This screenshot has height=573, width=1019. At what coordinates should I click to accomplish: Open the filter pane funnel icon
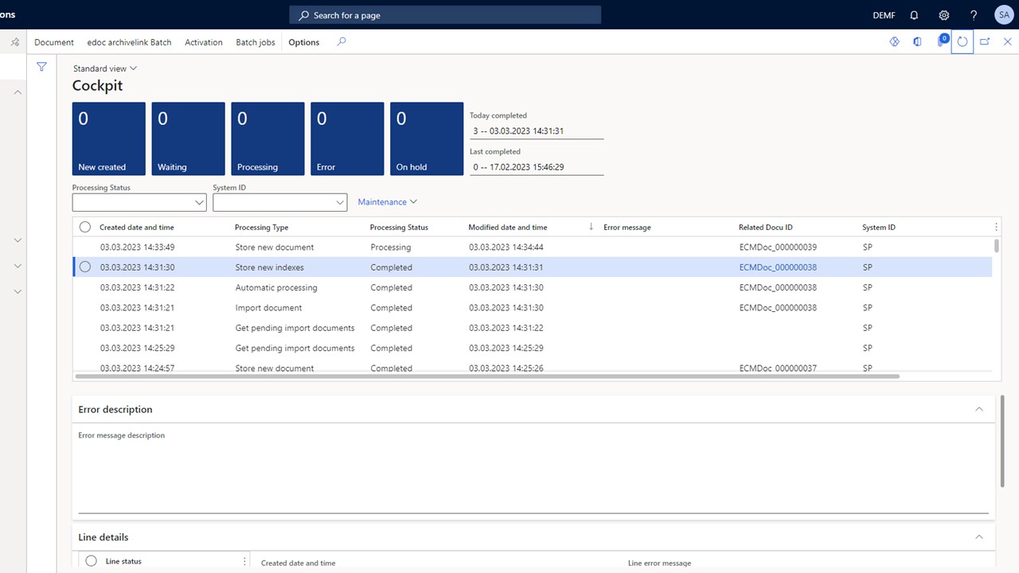click(x=41, y=68)
